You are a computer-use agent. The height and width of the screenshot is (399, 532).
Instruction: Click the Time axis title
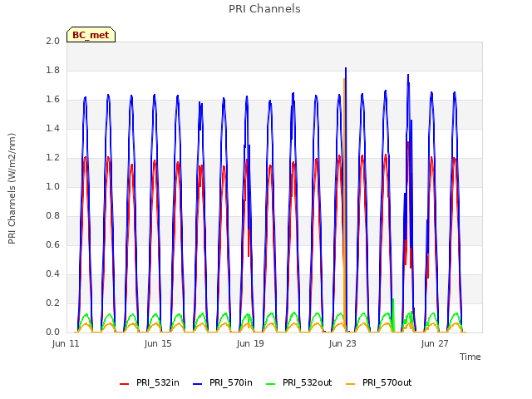coord(470,357)
